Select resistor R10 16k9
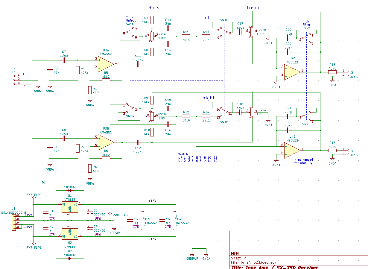Viewport: 368px width, 269px height. tap(152, 132)
